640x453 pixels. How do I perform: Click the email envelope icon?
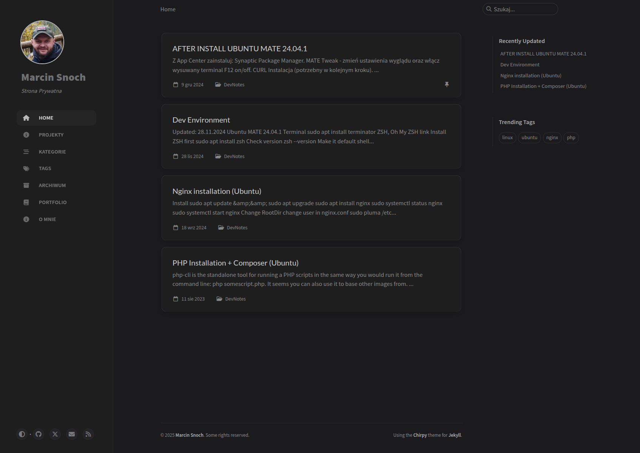(72, 434)
